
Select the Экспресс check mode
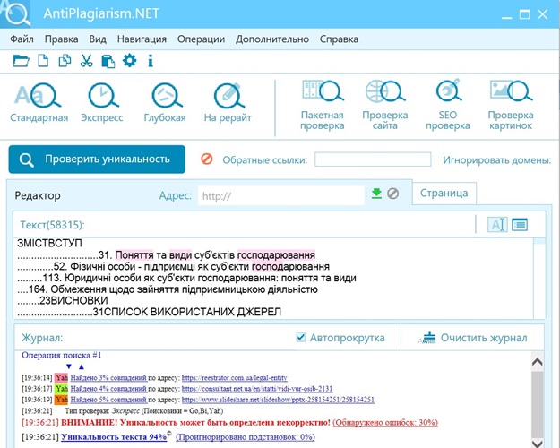point(102,102)
